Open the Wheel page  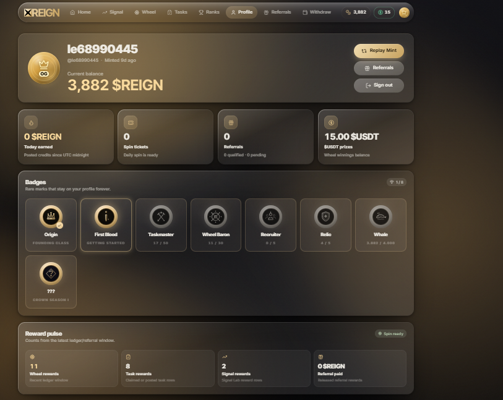pyautogui.click(x=145, y=12)
